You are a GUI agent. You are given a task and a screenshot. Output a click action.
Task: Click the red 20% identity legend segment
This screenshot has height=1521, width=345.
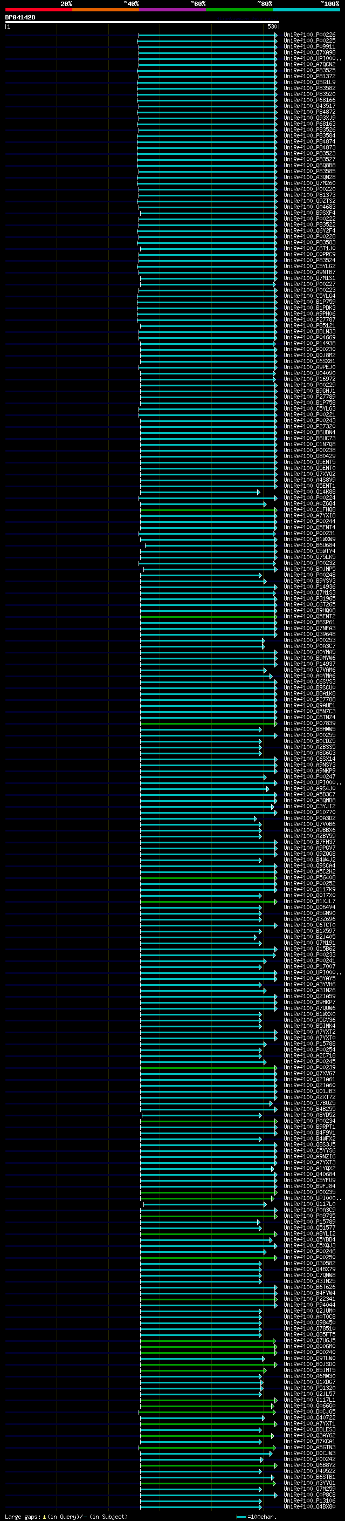[x=38, y=10]
